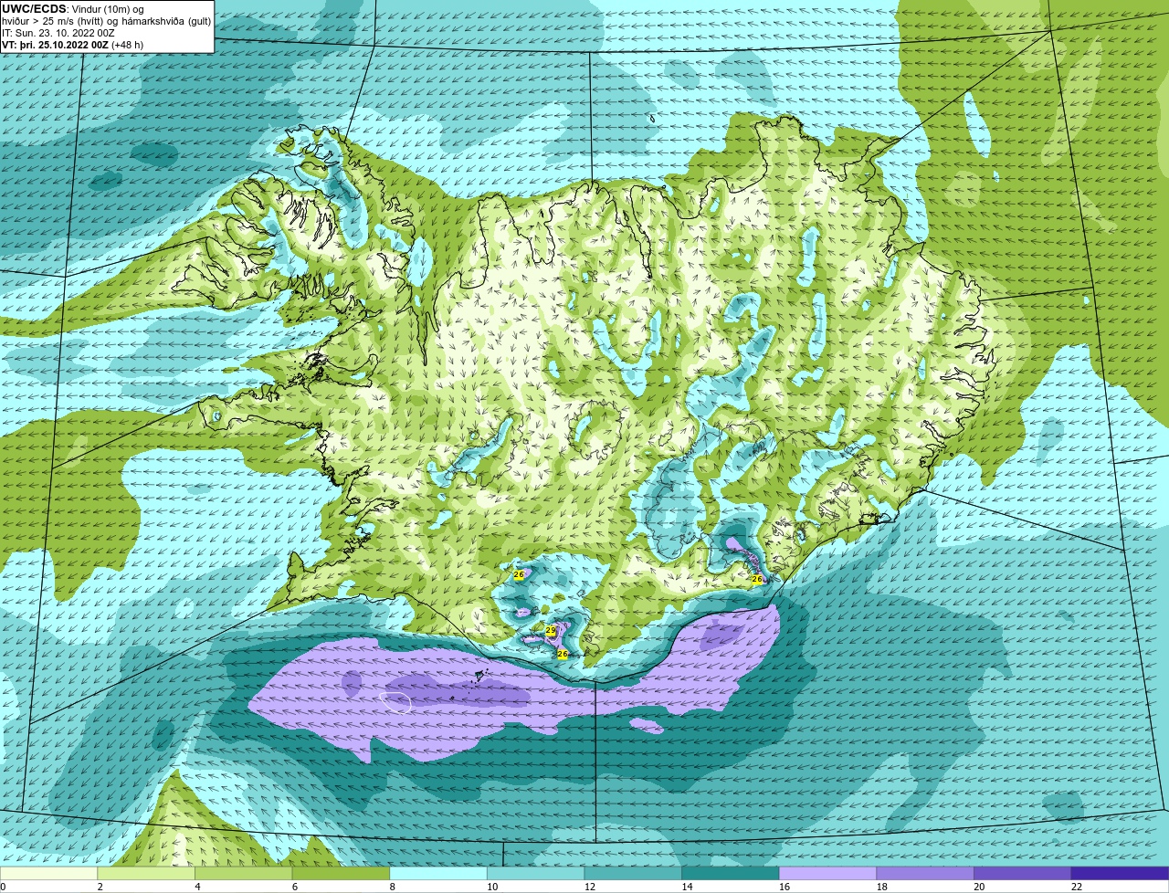Click the 6–8 m/s olive green legend swatch
Viewport: 1169px width, 893px height.
coord(341,873)
